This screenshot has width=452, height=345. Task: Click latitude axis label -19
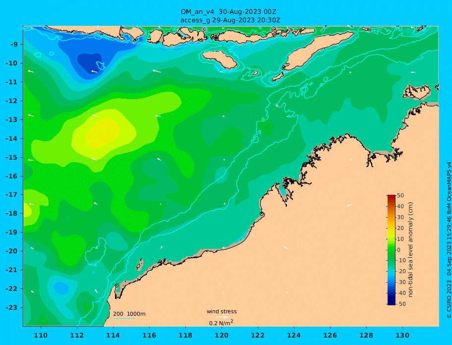click(12, 232)
